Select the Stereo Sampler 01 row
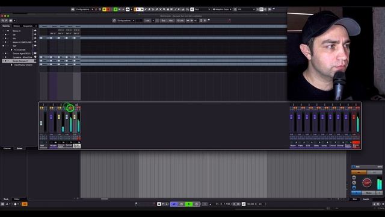Viewport: 385px width, 217px height. [19, 61]
